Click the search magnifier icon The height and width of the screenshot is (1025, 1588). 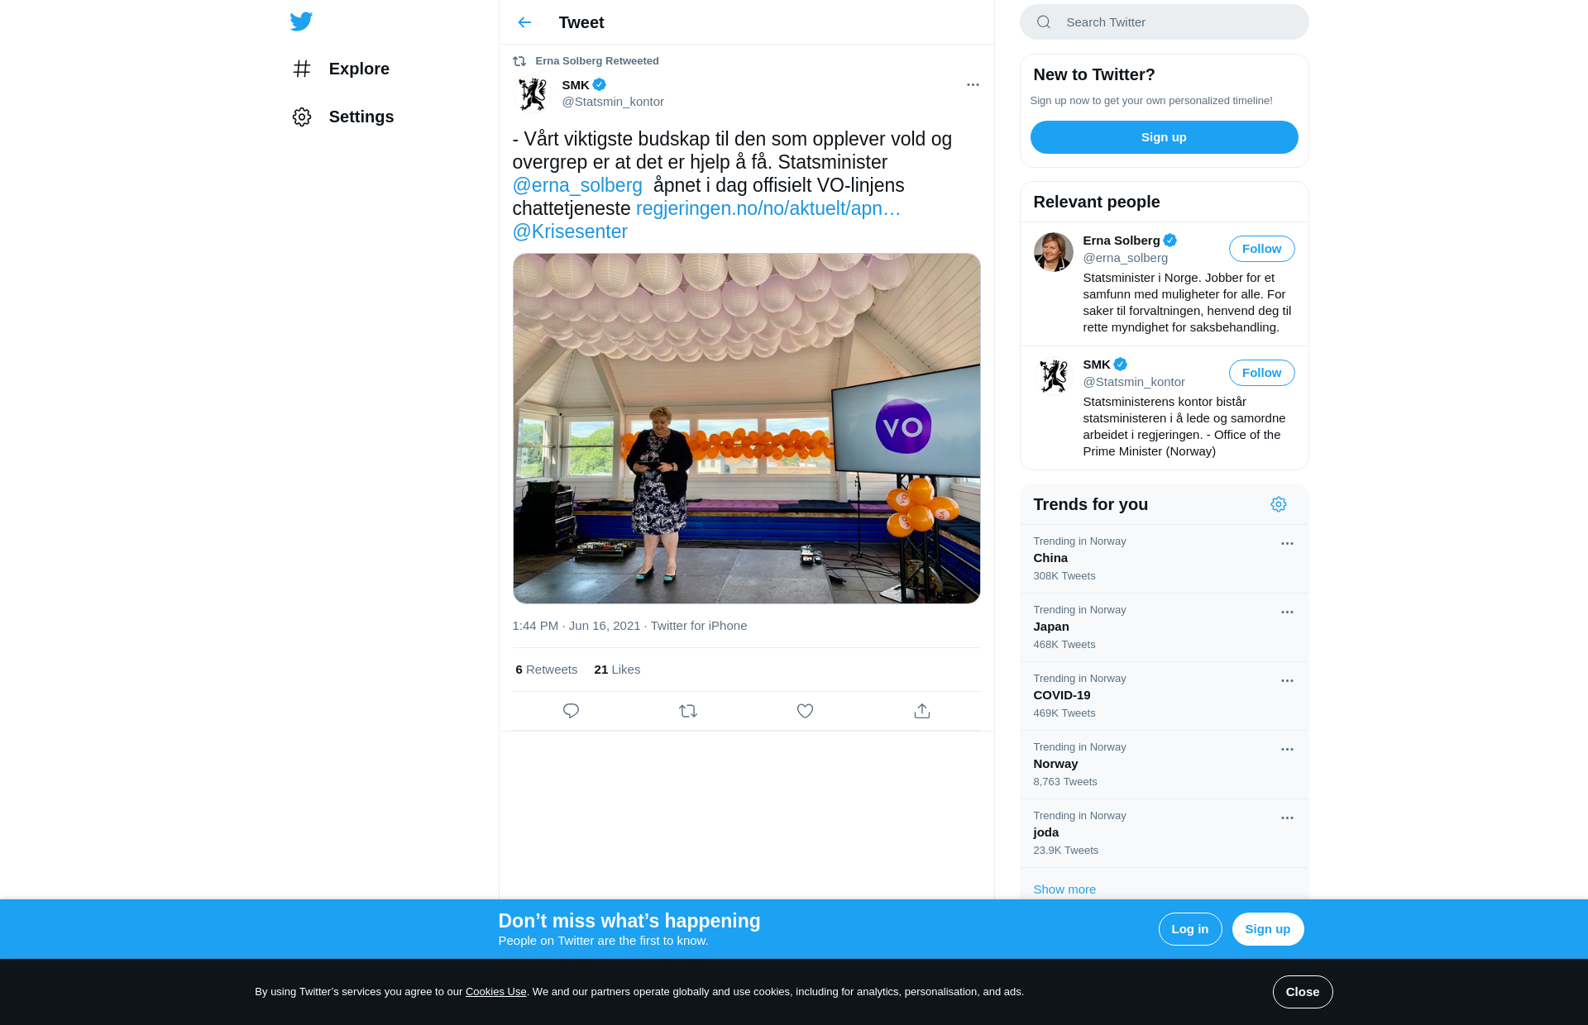click(1044, 22)
